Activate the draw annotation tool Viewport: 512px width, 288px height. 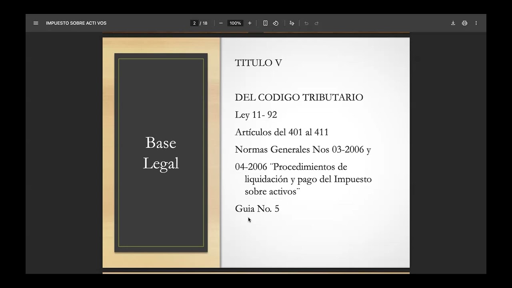pyautogui.click(x=292, y=23)
